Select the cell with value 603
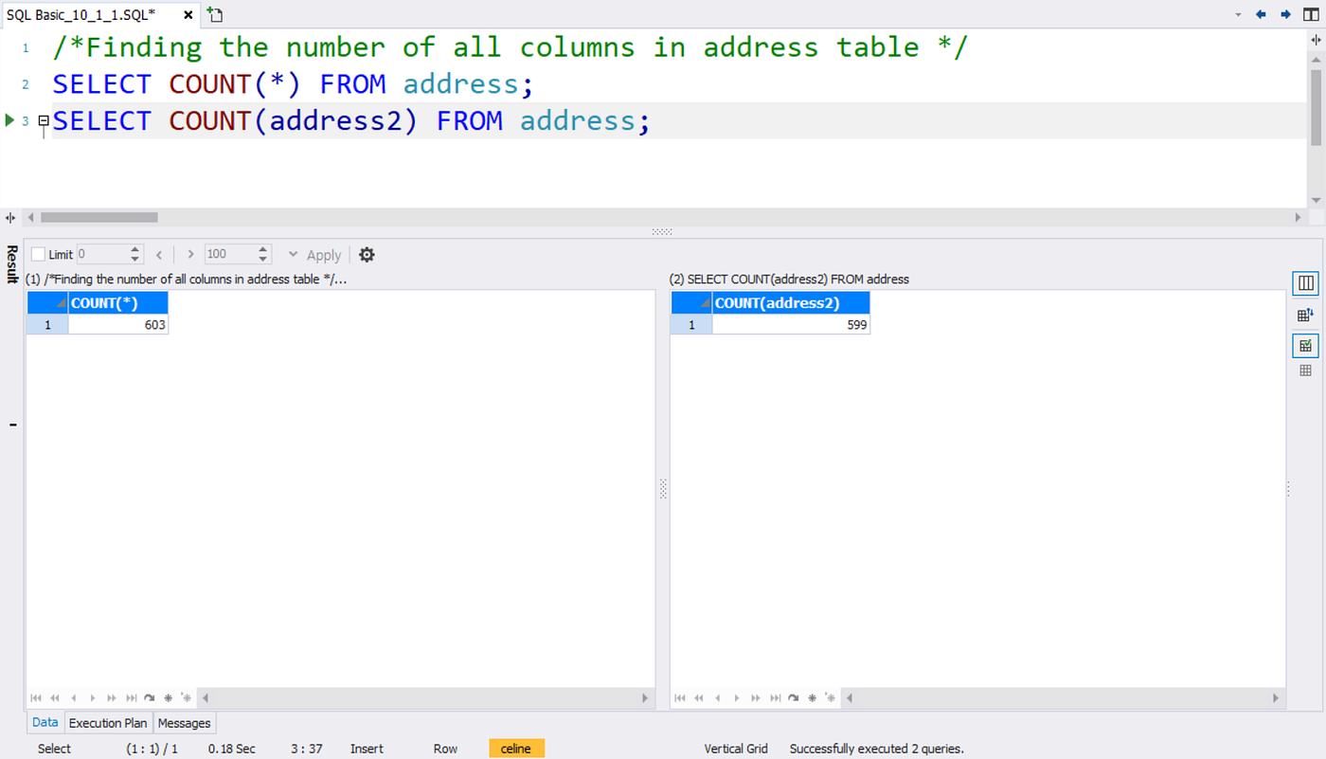 click(x=118, y=324)
